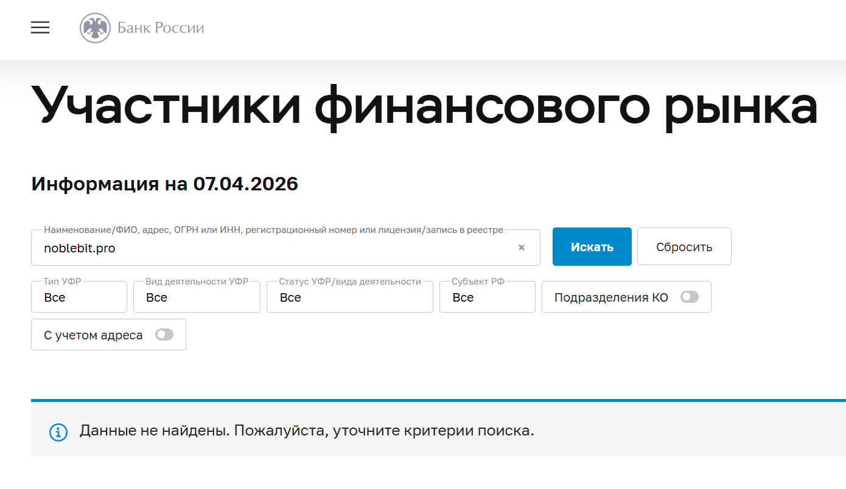This screenshot has width=846, height=489.
Task: Clear the search field using the × icon
Action: (x=522, y=247)
